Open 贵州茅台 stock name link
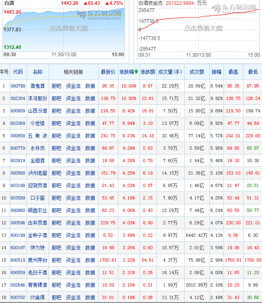The image size is (262, 303). point(37,260)
